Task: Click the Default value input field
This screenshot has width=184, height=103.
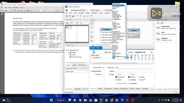Action: point(134,71)
